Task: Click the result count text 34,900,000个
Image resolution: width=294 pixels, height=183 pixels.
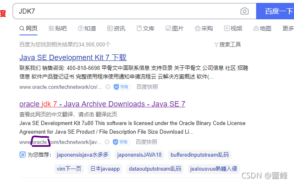Action: 94,44
